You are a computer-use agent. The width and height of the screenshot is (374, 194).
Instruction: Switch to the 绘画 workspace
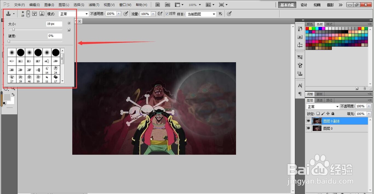point(317,5)
